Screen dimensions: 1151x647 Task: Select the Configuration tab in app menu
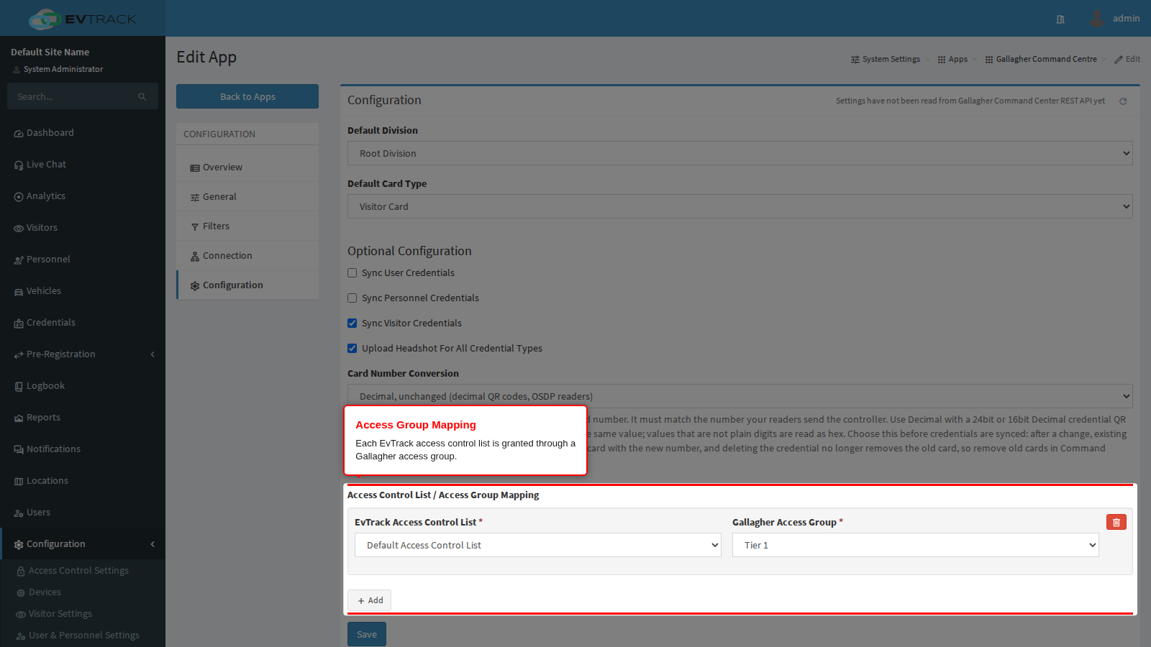click(x=247, y=285)
